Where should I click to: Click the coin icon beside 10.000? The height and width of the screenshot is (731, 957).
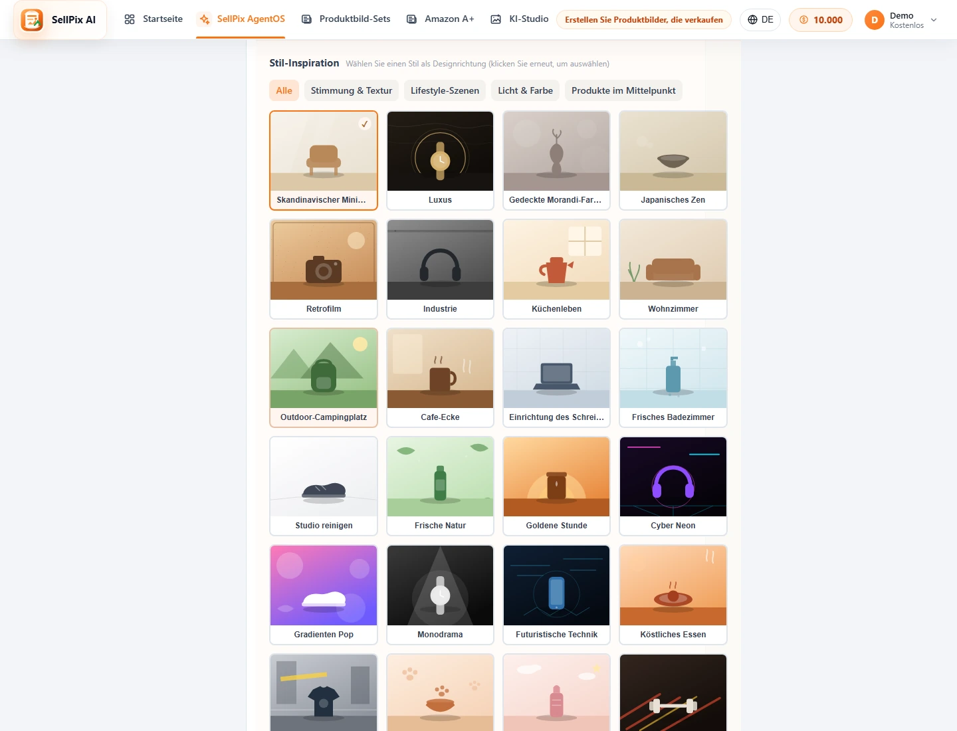(x=803, y=20)
